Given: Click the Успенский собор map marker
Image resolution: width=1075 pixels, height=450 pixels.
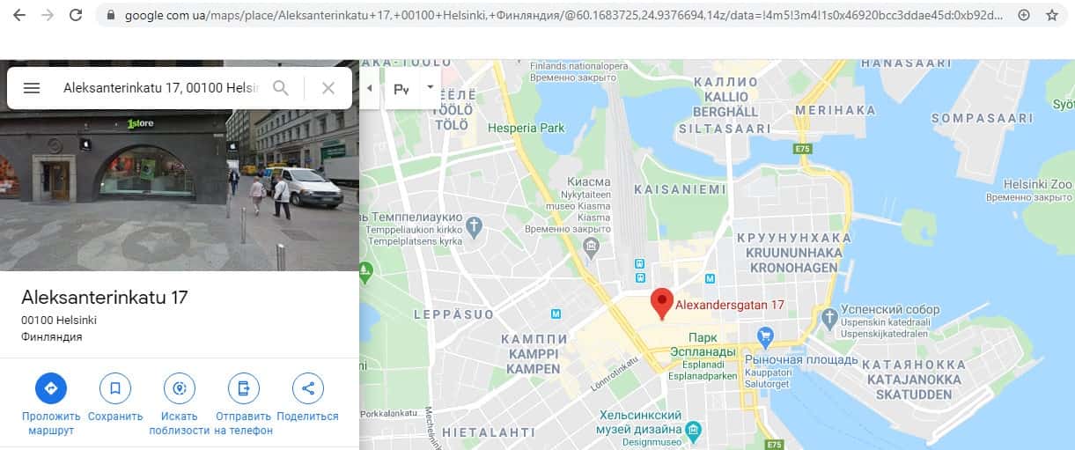Looking at the screenshot, I should click(x=828, y=315).
